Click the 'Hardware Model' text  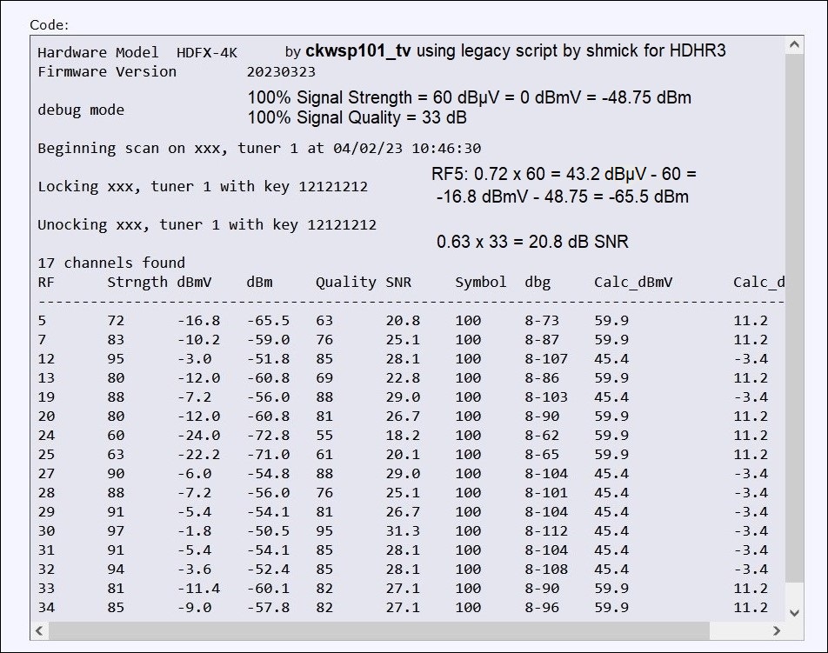98,52
